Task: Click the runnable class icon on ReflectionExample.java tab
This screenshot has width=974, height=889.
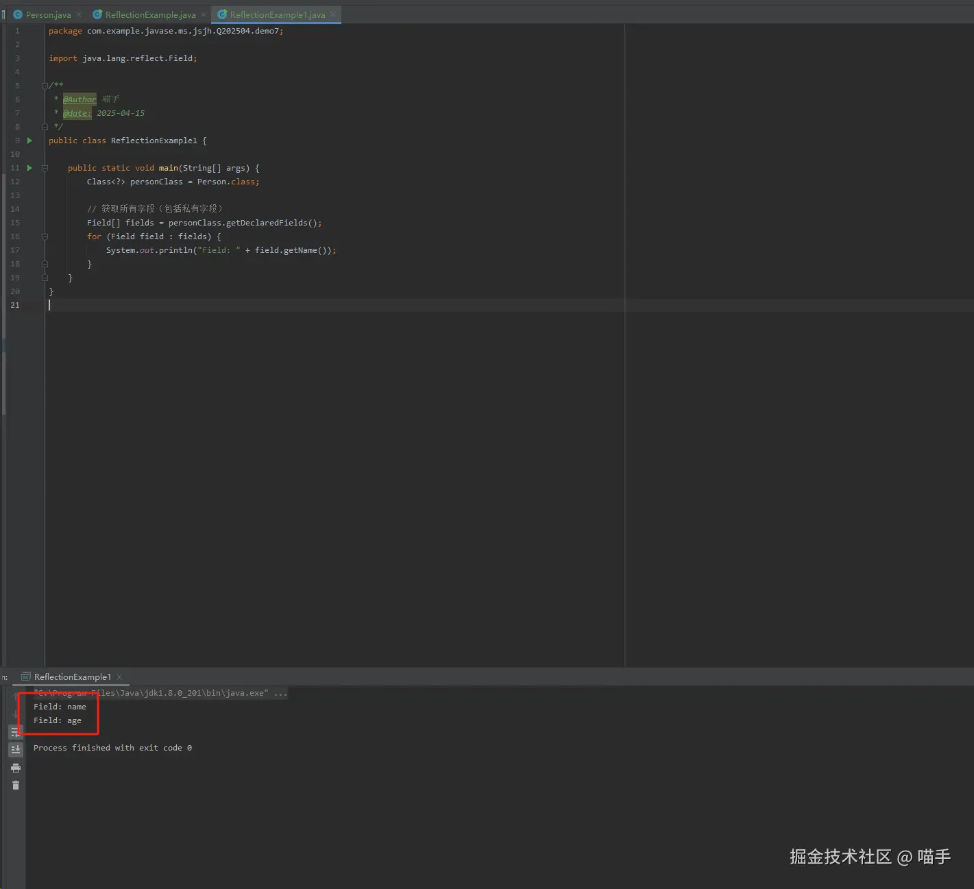Action: 97,14
